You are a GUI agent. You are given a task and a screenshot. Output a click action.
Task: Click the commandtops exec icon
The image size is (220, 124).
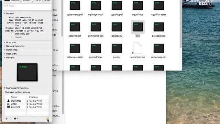point(96,27)
